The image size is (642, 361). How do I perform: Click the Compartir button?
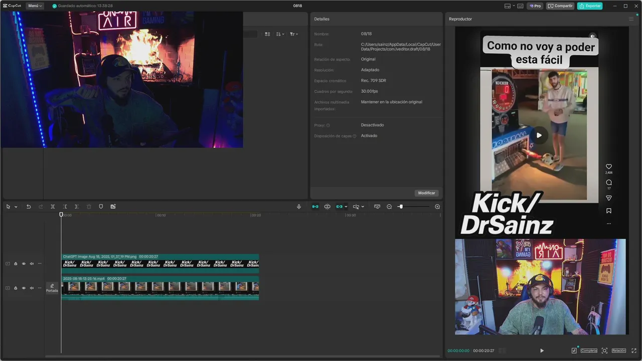pos(560,6)
